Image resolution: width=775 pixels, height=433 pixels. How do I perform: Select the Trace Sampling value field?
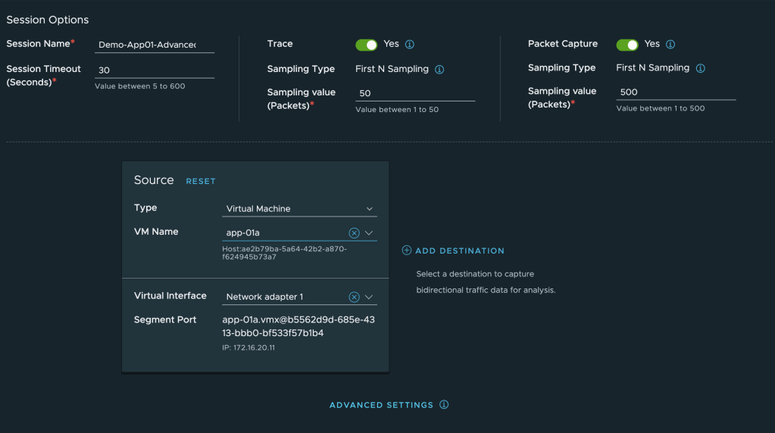tap(414, 94)
